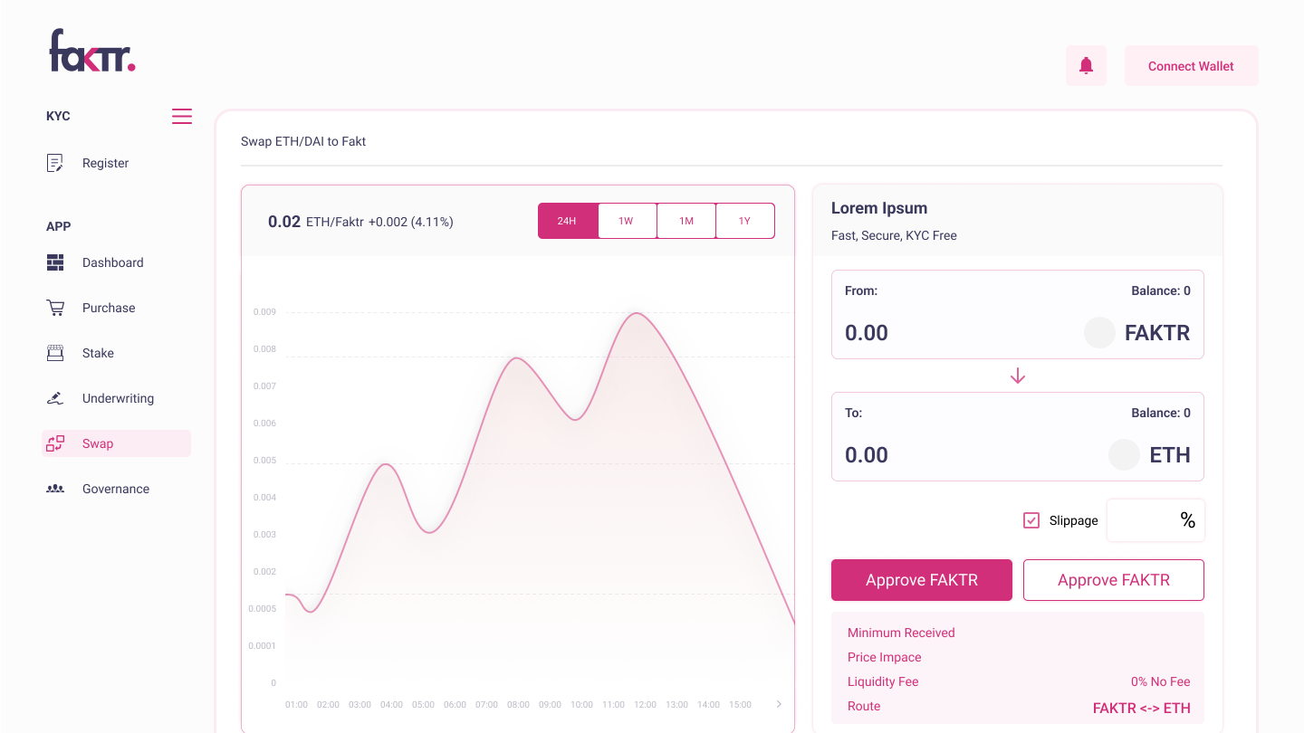Click the Governance people icon
The width and height of the screenshot is (1304, 733).
click(55, 489)
